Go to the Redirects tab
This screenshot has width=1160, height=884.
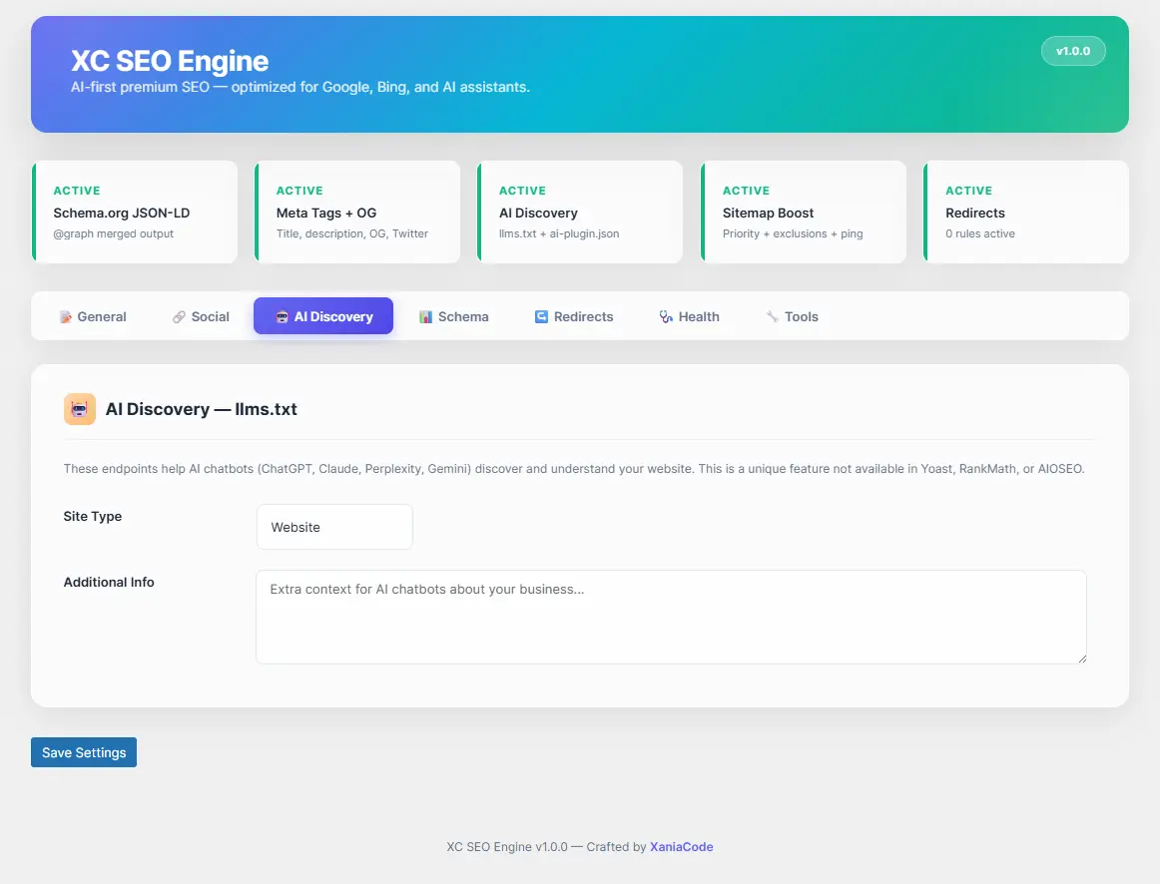point(574,316)
